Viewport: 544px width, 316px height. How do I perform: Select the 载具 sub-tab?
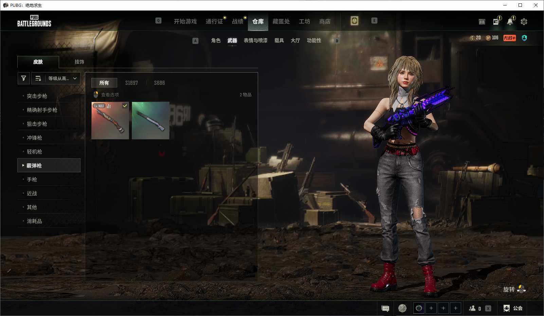click(x=279, y=40)
